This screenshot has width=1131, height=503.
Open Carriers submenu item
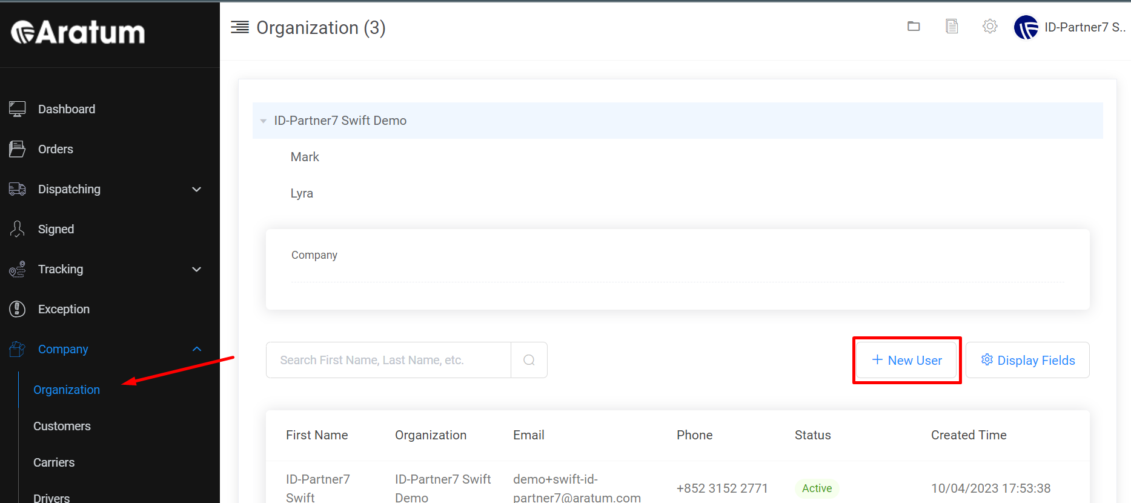click(x=54, y=462)
